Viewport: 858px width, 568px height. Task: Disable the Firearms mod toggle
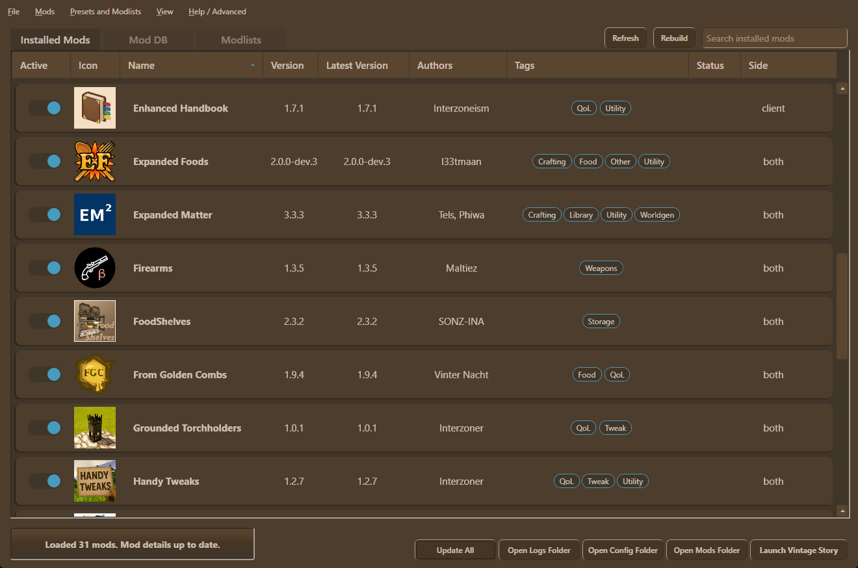(45, 268)
